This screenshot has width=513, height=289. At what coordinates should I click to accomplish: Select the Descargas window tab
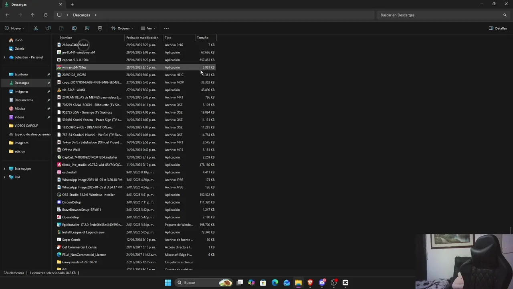[x=33, y=4]
